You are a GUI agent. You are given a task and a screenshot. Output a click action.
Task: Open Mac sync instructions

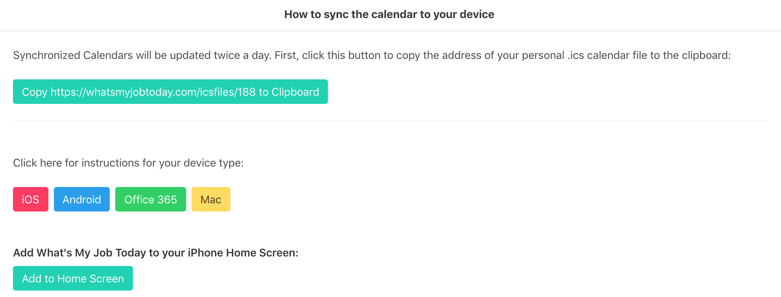pos(211,200)
